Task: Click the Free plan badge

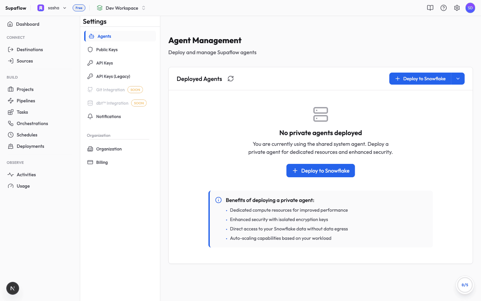Action: (79, 8)
